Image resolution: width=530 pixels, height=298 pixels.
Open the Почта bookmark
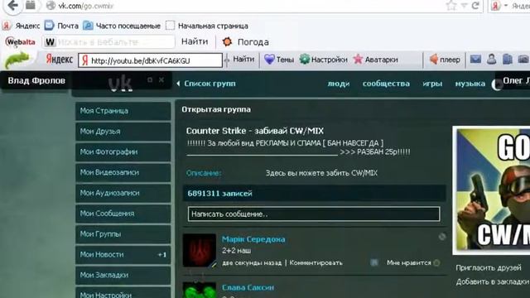pyautogui.click(x=61, y=26)
